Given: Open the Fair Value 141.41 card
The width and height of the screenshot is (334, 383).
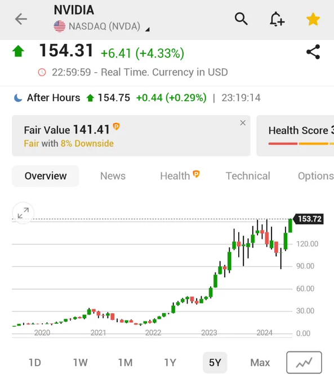Looking at the screenshot, I should (131, 136).
